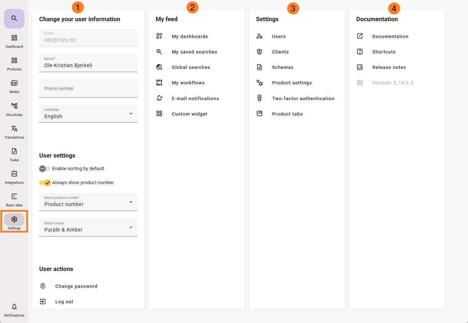468x323 pixels.
Task: Open the Structures sidebar icon
Action: (14, 106)
